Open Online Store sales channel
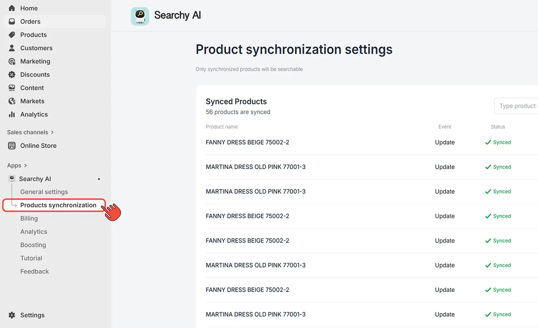 pos(38,146)
